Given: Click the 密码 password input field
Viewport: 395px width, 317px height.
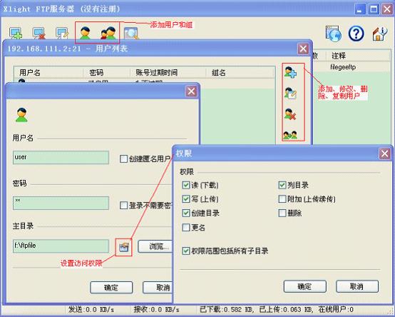Looking at the screenshot, I should coord(61,203).
